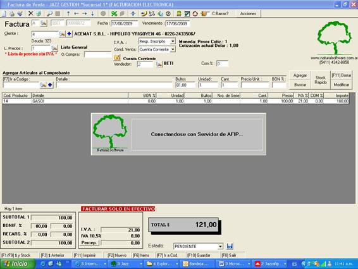The width and height of the screenshot is (358, 269).
Task: Click the new document icon in toolbar
Action: pyautogui.click(x=4, y=14)
